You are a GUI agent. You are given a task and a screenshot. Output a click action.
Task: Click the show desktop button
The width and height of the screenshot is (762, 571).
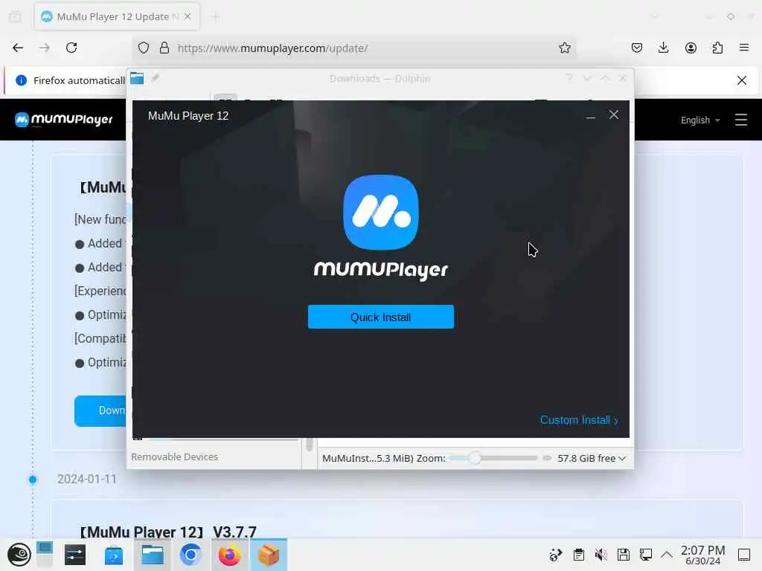coord(744,555)
